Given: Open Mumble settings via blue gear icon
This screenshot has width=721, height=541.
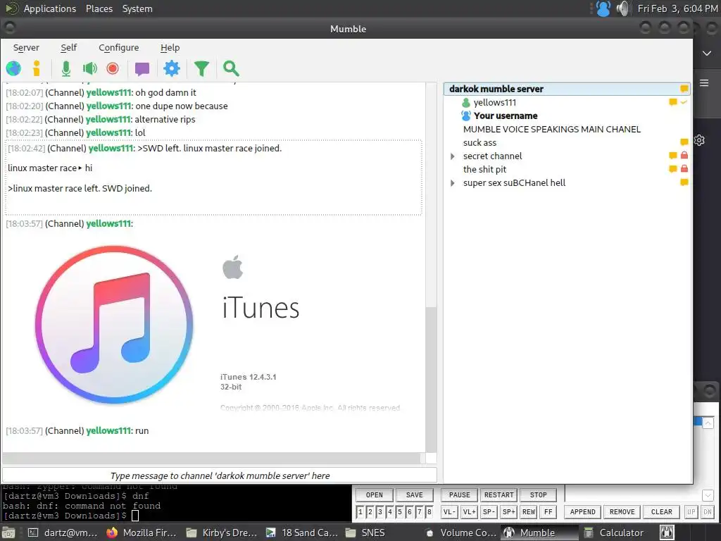Looking at the screenshot, I should (x=172, y=68).
